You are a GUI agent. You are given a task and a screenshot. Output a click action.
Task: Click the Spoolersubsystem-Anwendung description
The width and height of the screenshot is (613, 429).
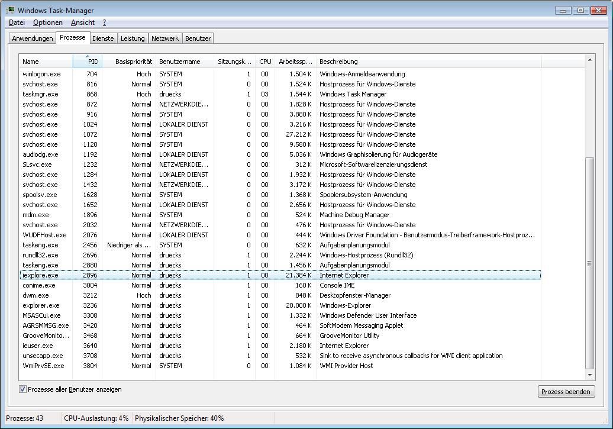point(363,195)
